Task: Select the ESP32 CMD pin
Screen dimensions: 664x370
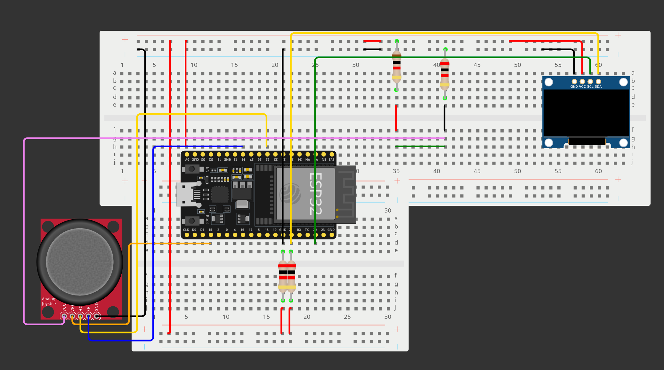Action: (195, 154)
